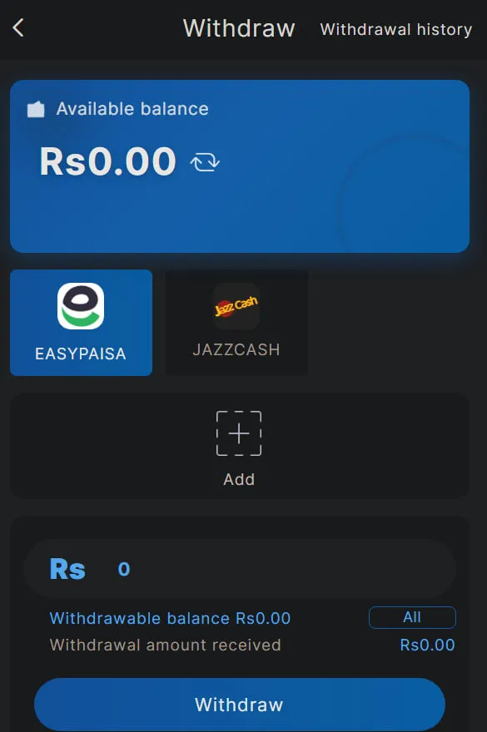This screenshot has width=487, height=732.
Task: Click the Withdrawable balance Rs0.00 text
Action: click(x=171, y=618)
